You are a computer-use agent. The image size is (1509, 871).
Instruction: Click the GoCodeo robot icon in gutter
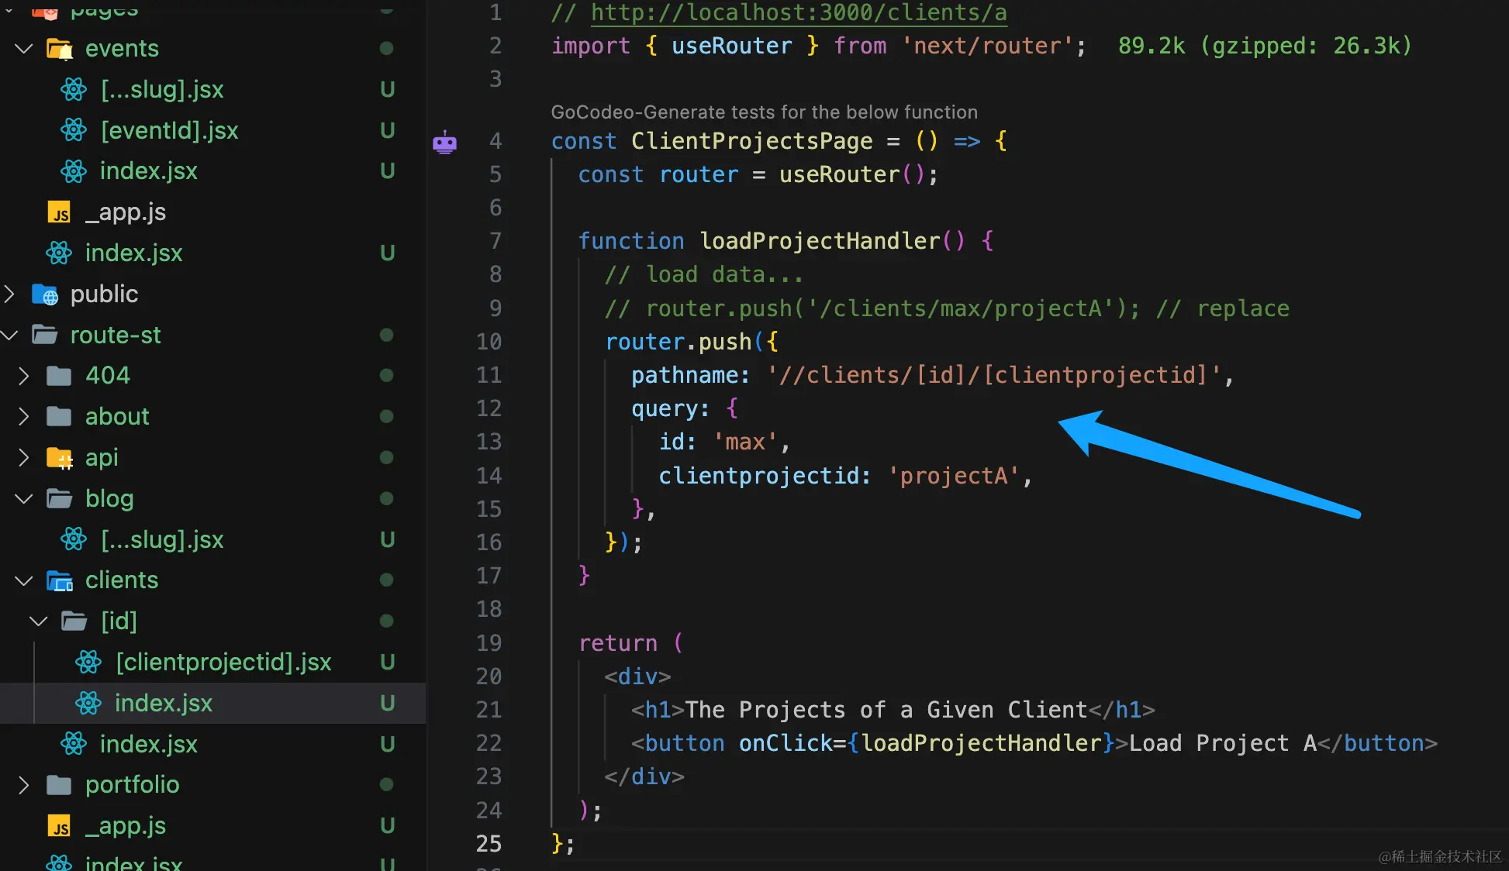pos(444,143)
